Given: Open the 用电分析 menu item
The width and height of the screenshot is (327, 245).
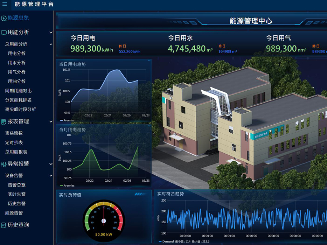Looking at the screenshot, I should pyautogui.click(x=16, y=54).
